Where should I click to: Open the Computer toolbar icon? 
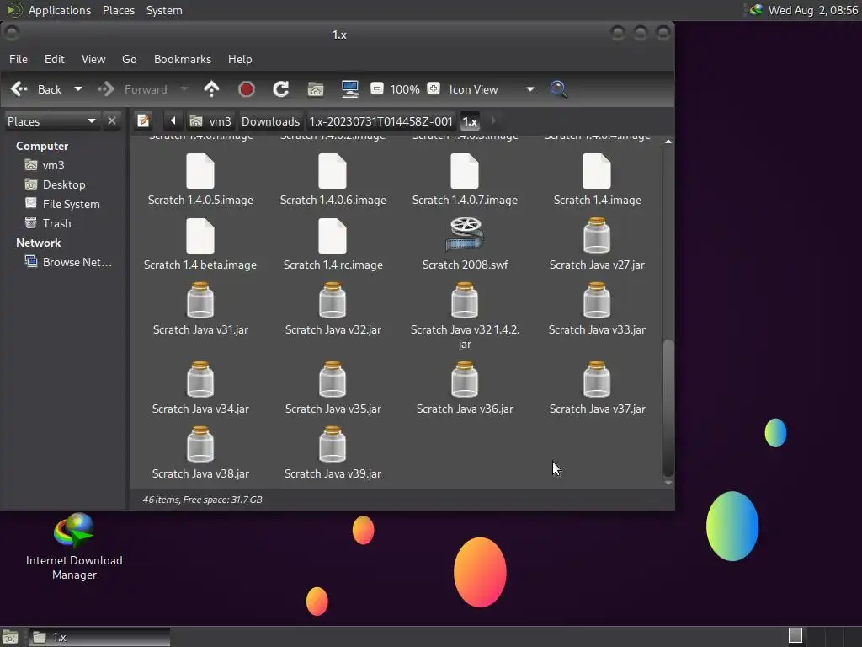pos(350,89)
